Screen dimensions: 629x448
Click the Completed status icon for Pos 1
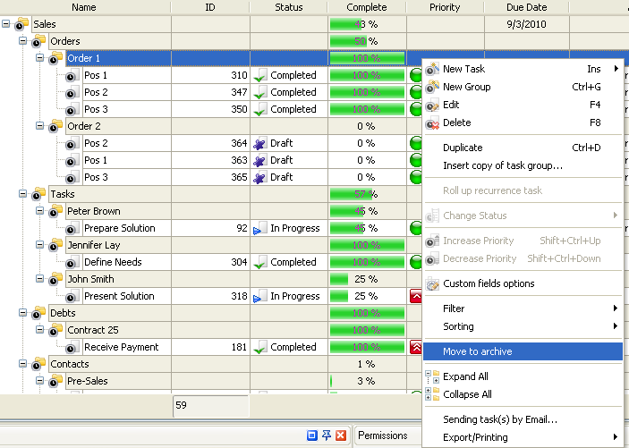pyautogui.click(x=261, y=76)
